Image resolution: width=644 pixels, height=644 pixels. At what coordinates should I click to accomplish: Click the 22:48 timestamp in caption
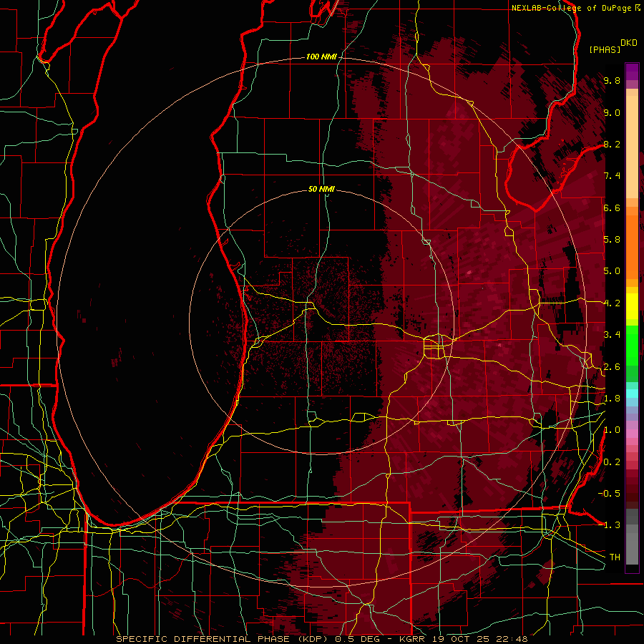click(513, 639)
